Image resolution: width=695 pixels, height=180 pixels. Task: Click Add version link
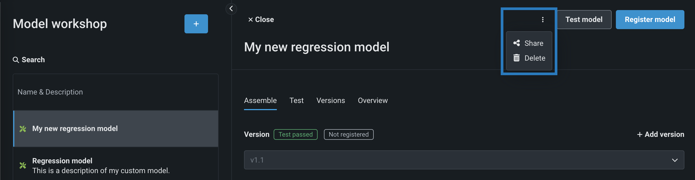[x=661, y=134]
